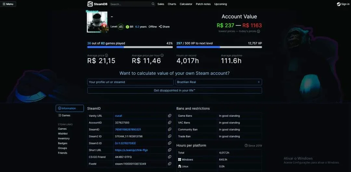Open the Upcoming page

[220, 4]
